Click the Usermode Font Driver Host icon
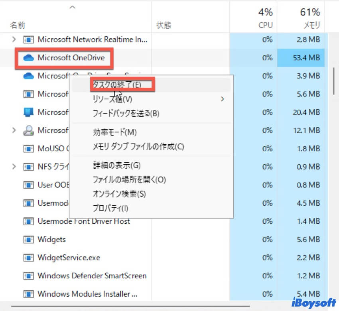Viewport: 339px width, 311px height. (x=29, y=221)
